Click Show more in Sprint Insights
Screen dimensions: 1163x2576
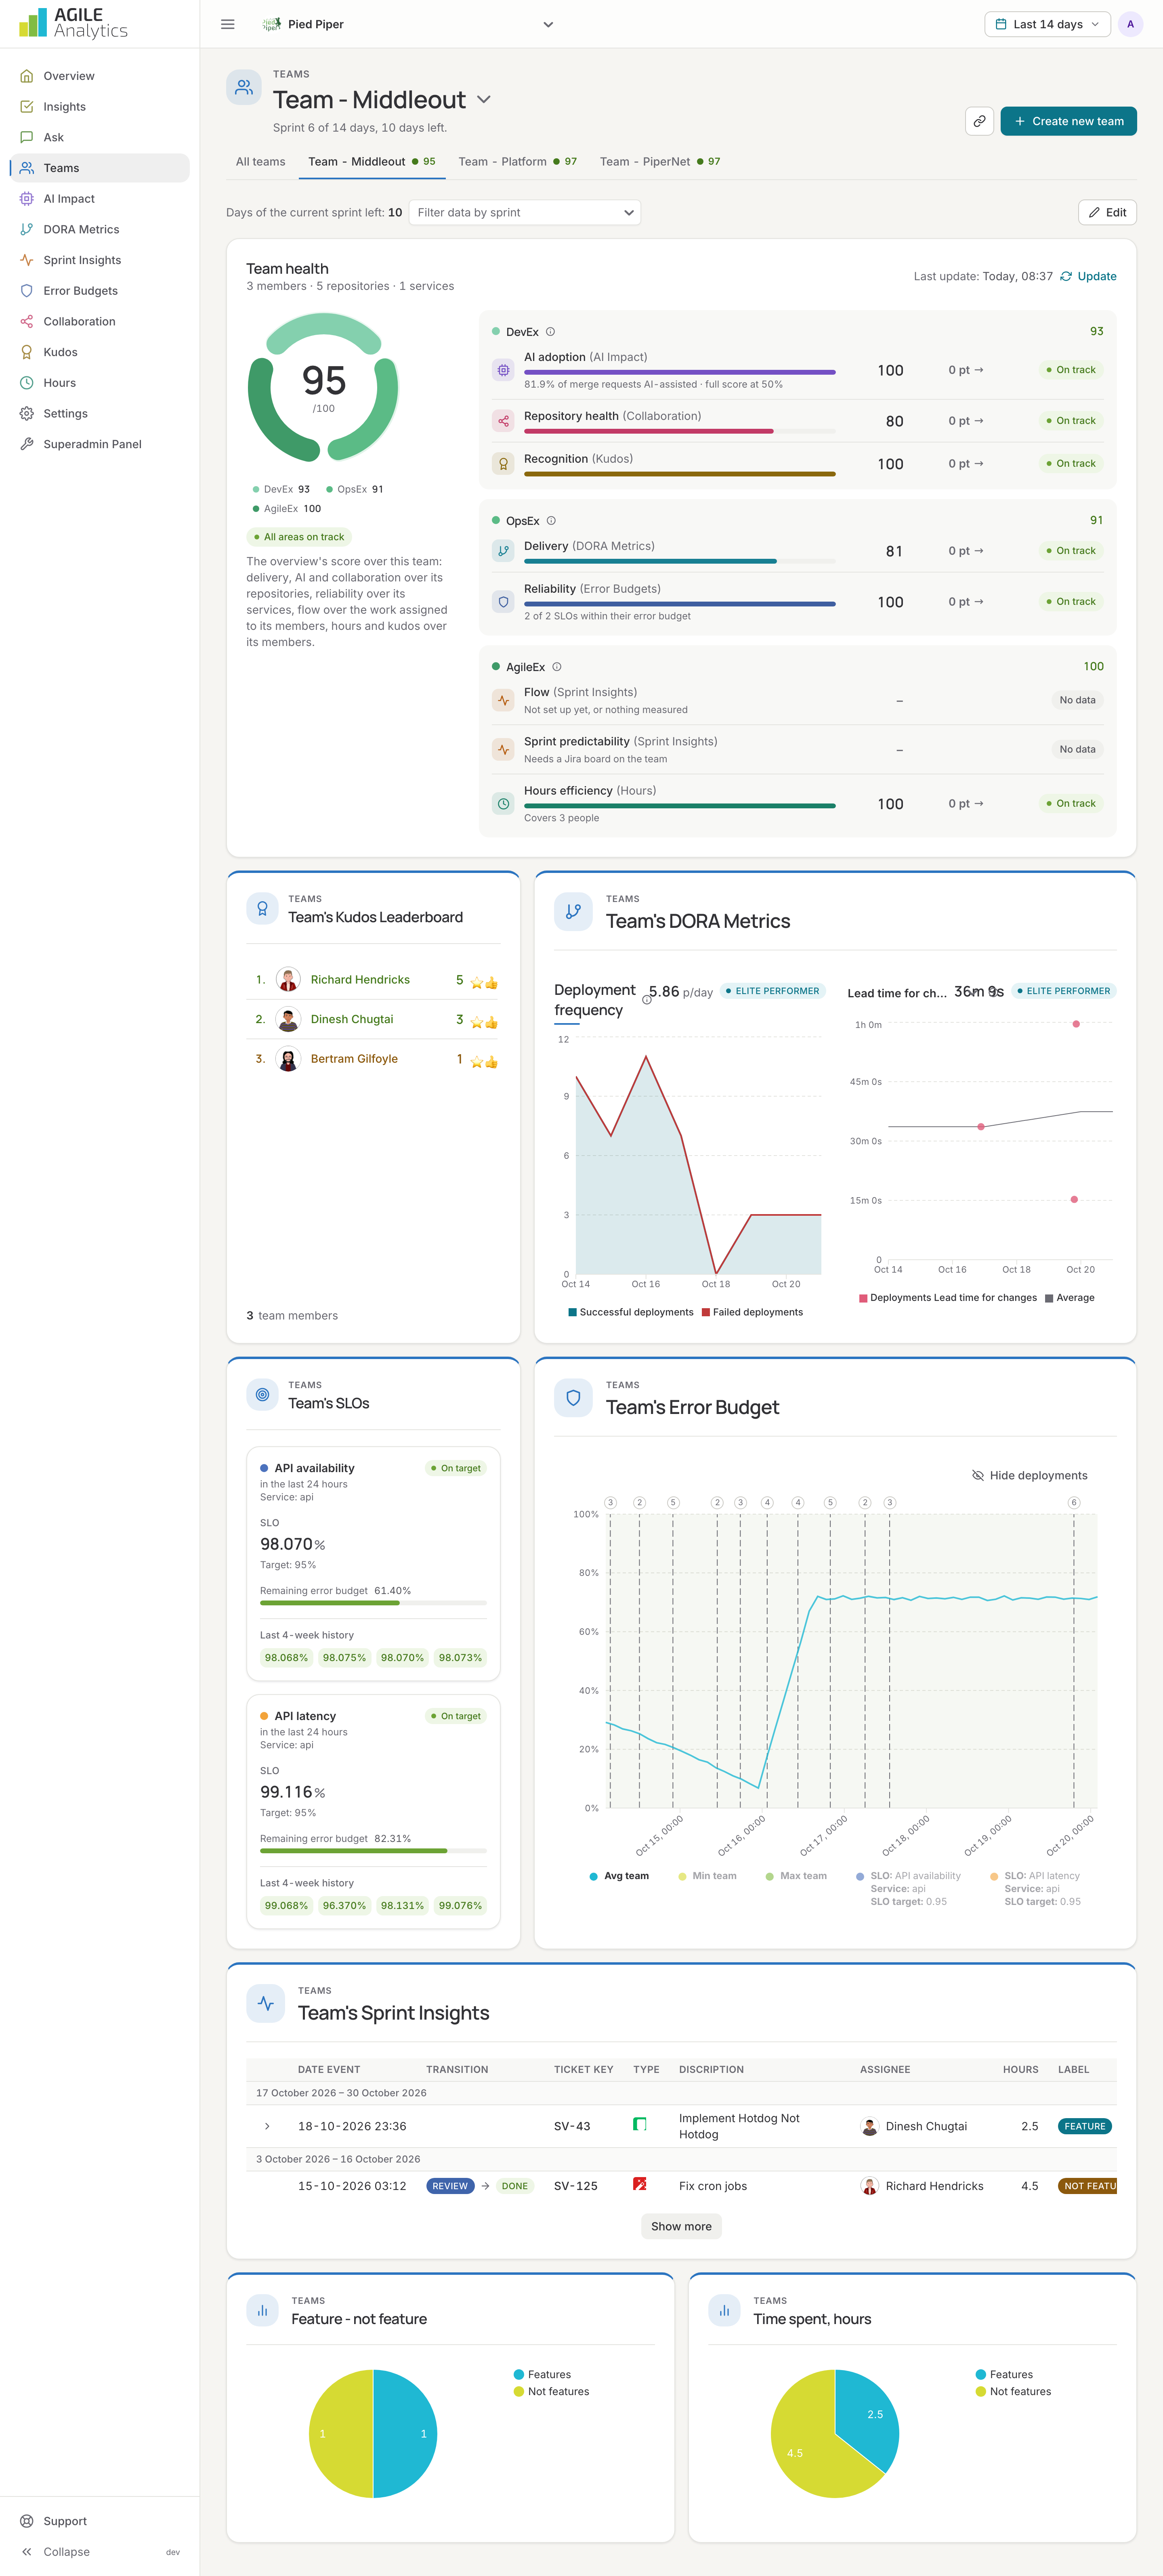681,2226
